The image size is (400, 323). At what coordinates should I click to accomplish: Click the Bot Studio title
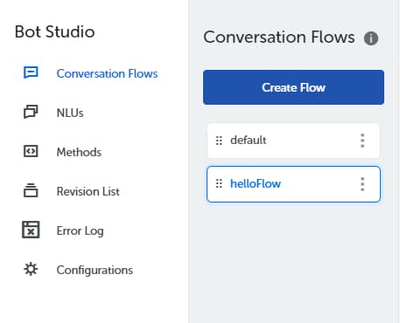(x=55, y=31)
